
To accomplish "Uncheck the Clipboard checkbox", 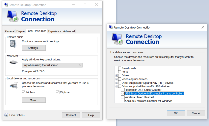I will (x=58, y=92).
